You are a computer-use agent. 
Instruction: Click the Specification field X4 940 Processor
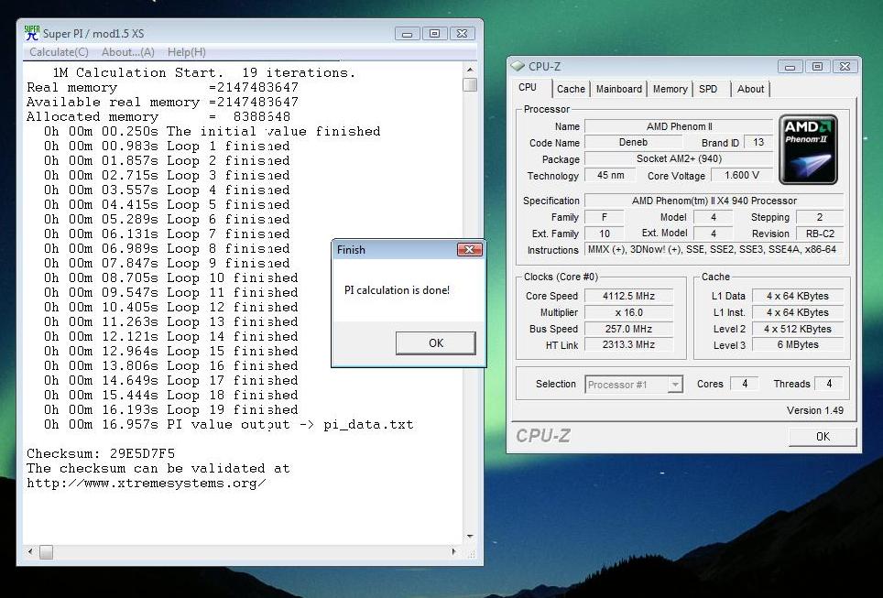click(x=714, y=201)
